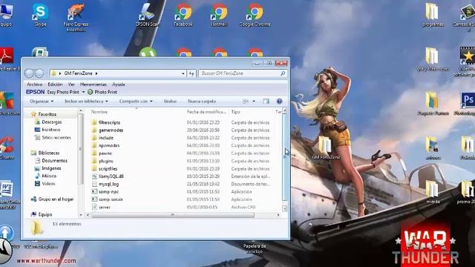Screen dimensions: 475x267
Task: Open the EPSON Scan desktop shortcut
Action: point(147,15)
